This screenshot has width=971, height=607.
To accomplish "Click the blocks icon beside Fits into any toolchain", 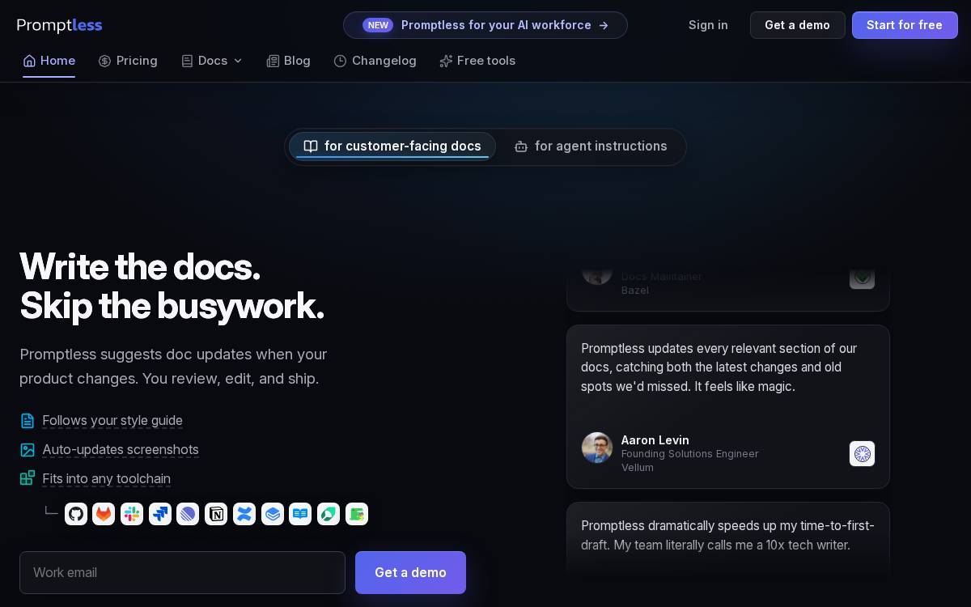I will tap(28, 478).
